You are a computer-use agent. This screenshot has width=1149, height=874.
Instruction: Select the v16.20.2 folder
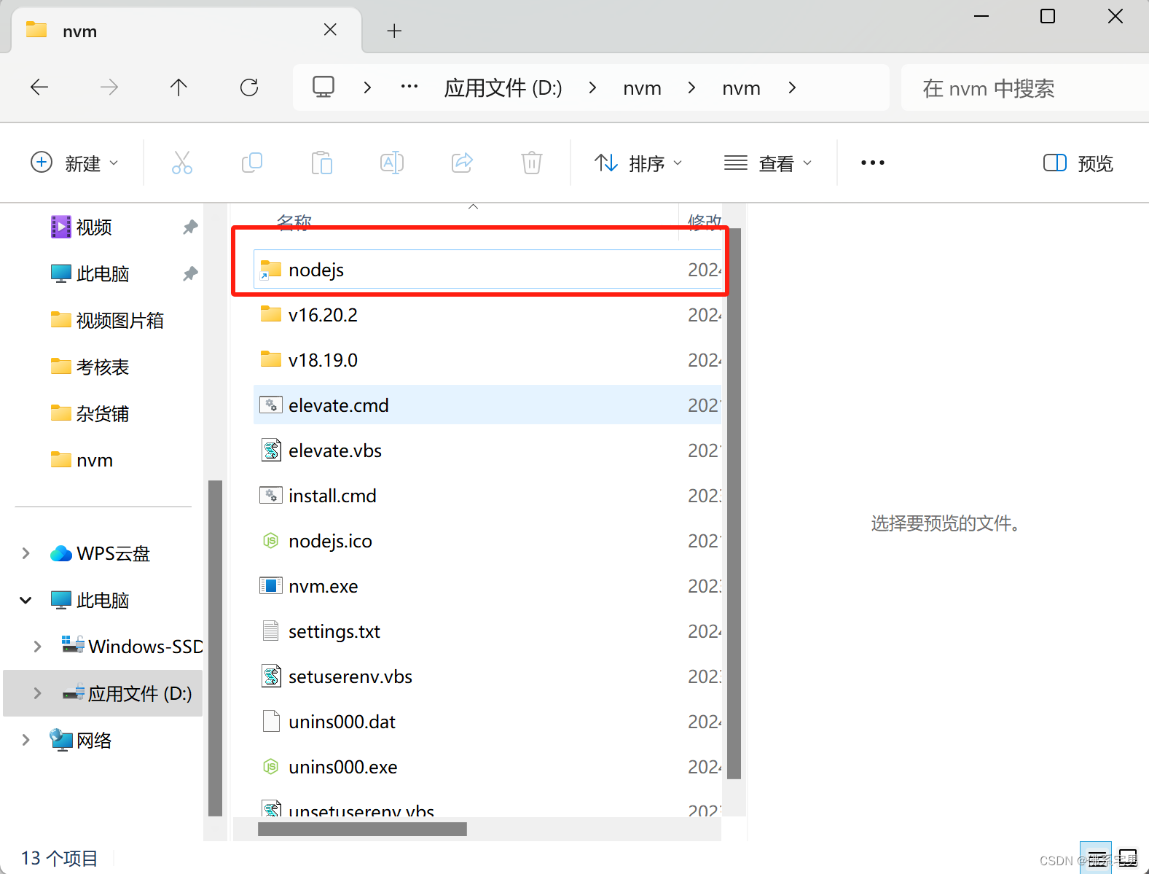coord(487,315)
